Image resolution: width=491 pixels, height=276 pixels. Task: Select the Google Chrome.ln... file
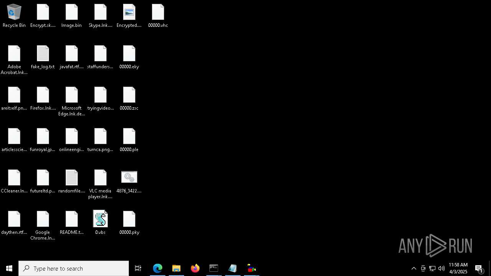coord(43,226)
